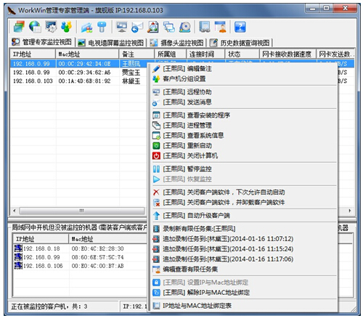Image resolution: width=363 pixels, height=316 pixels.
Task: Click MAC cell 00:0C:29:42:D4:0E
Action: 84,64
